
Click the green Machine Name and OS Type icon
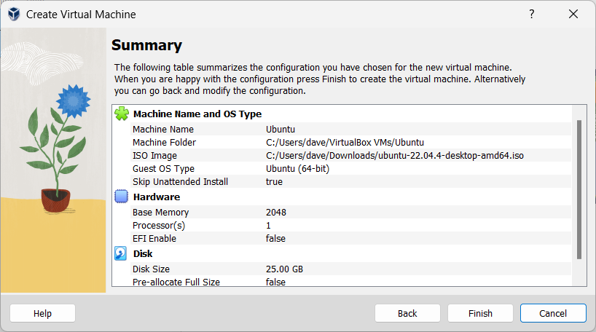pos(122,114)
